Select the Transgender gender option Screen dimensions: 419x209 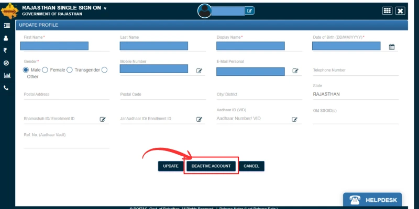click(70, 70)
